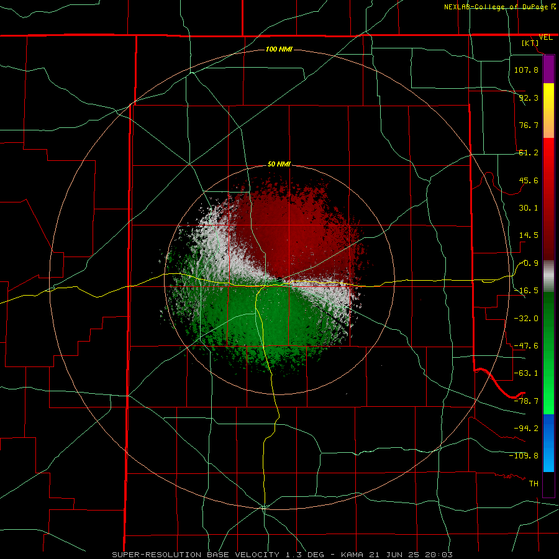The width and height of the screenshot is (559, 559).
Task: Click the -47.6 legend value
Action: point(526,346)
